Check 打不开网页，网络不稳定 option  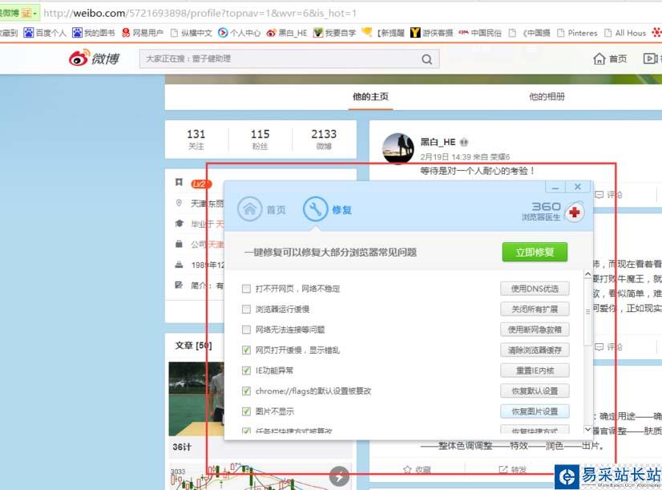tap(246, 289)
